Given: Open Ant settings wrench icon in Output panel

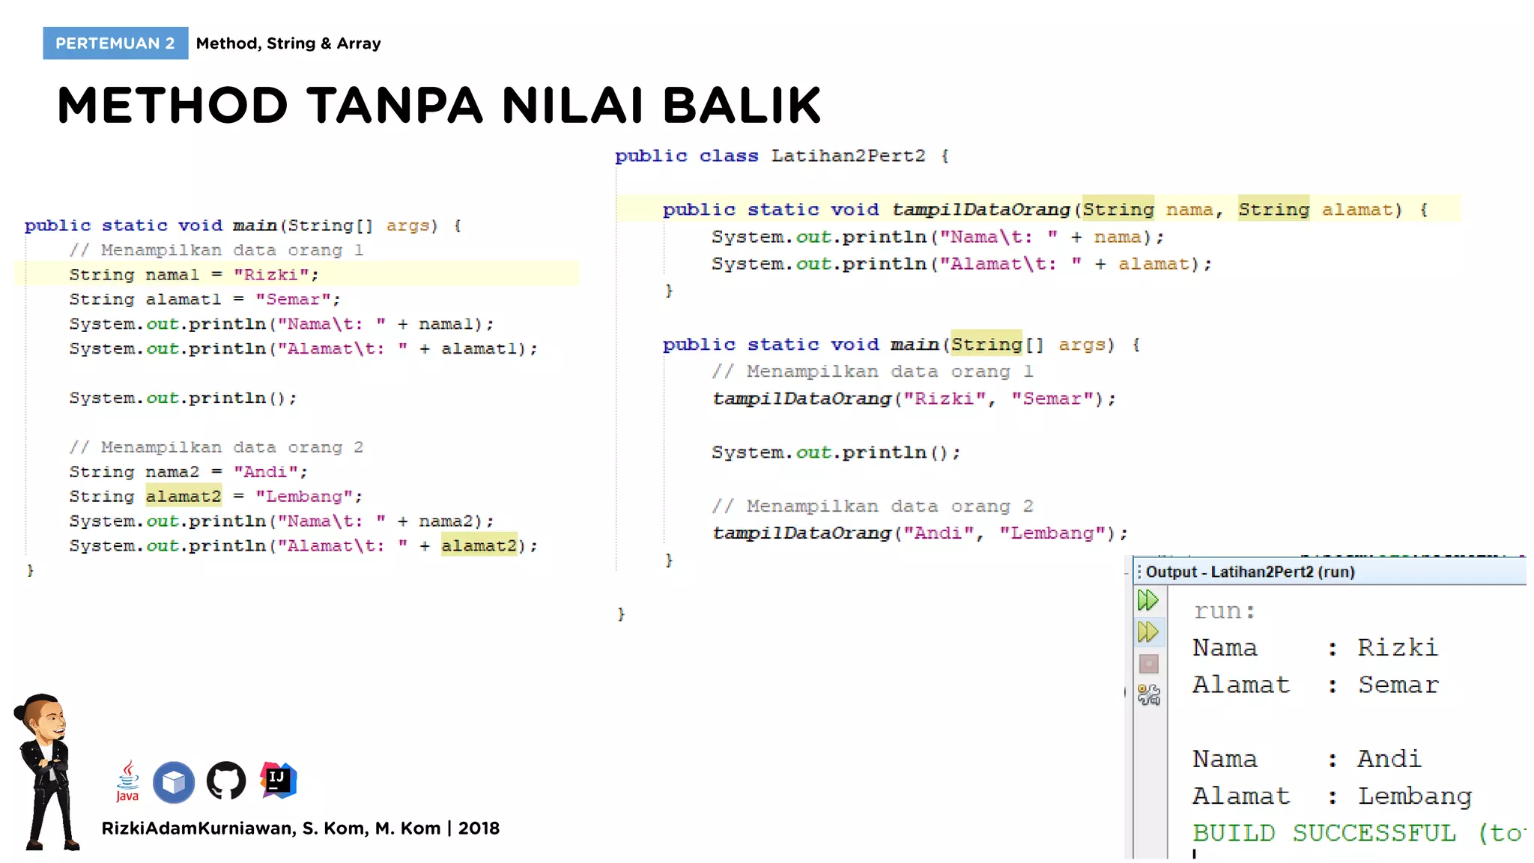Looking at the screenshot, I should coord(1148,695).
